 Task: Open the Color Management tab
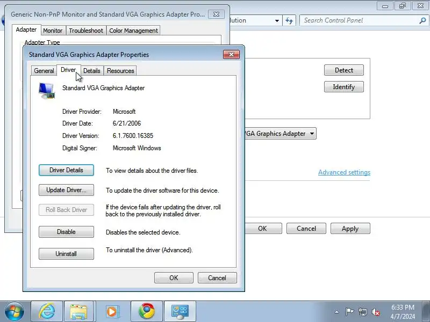pos(133,31)
